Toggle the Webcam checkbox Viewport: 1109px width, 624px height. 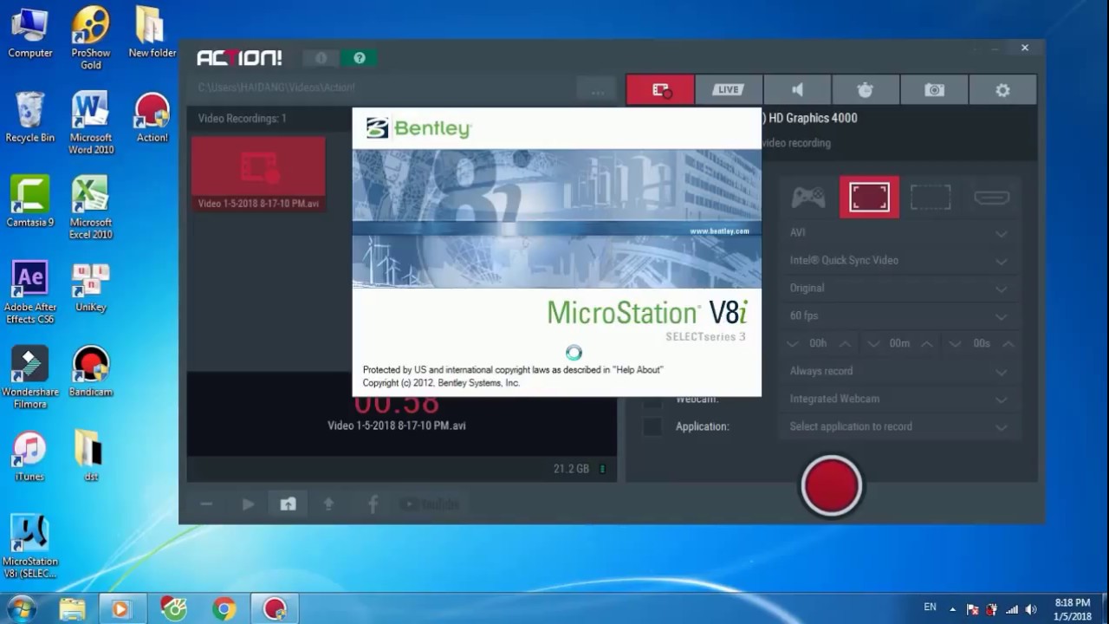point(652,401)
